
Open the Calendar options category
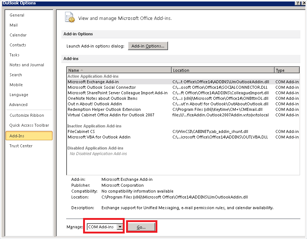pos(18,35)
